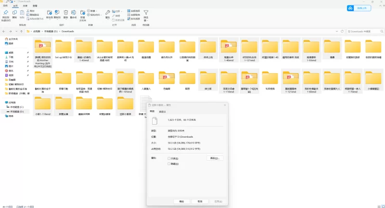The width and height of the screenshot is (385, 208).
Task: Click the New folder (新建文件夹) icon
Action: pos(83,13)
